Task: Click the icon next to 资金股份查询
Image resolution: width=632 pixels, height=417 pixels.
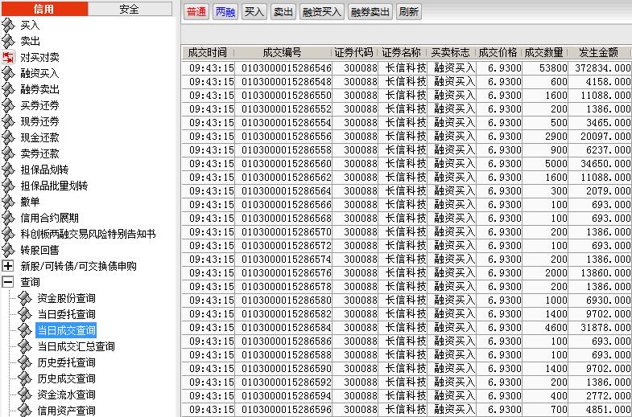Action: [x=25, y=298]
